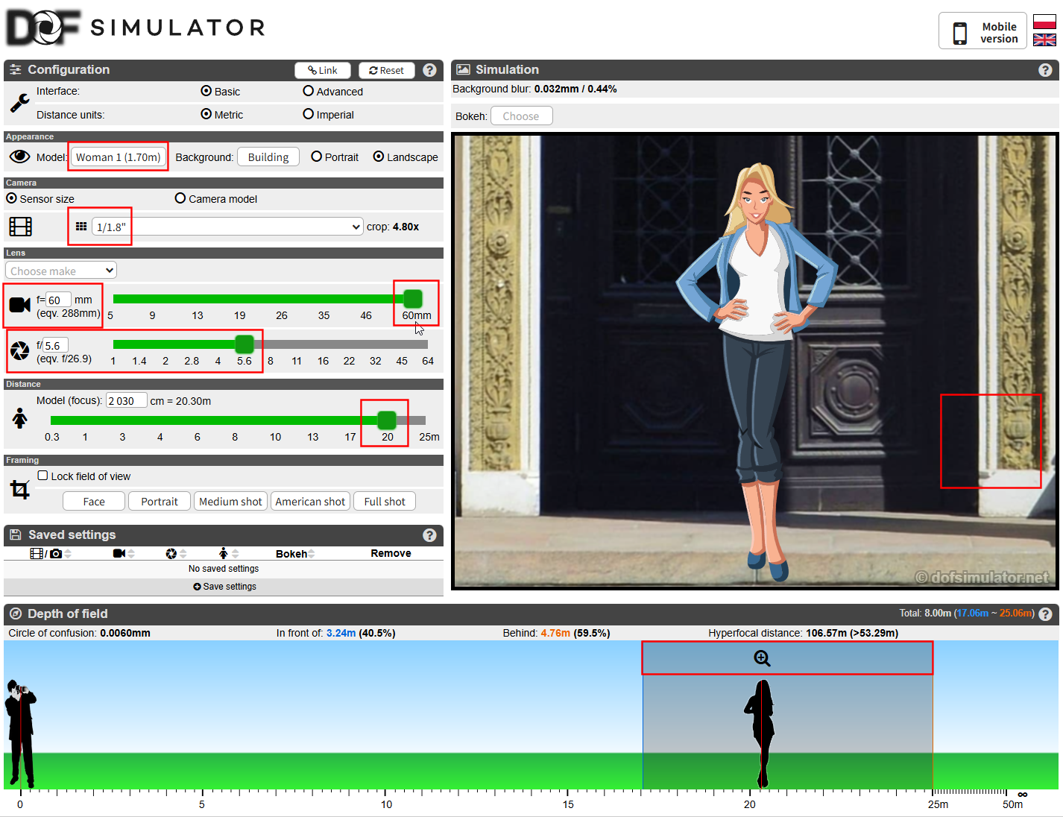Click Save settings link
Viewport: 1063px width, 817px height.
point(224,587)
